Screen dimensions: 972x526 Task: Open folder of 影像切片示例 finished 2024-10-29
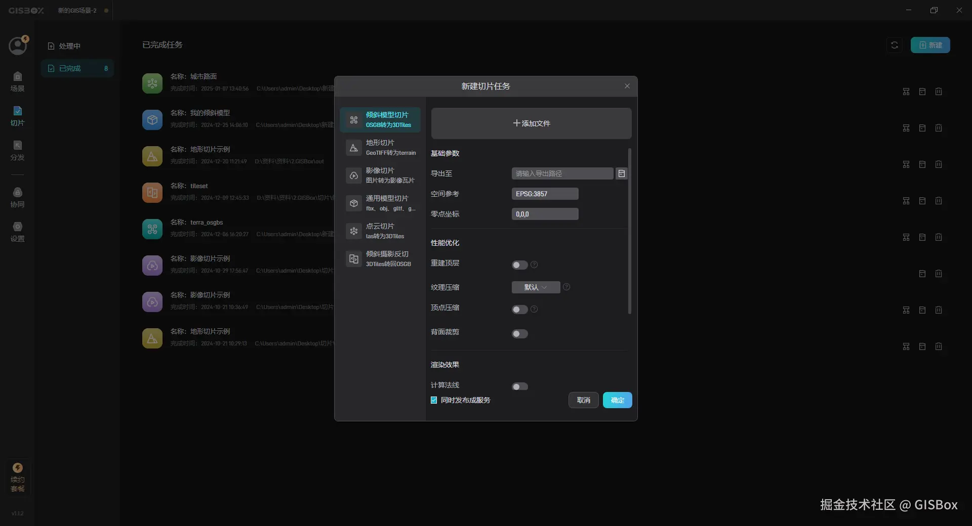922,274
